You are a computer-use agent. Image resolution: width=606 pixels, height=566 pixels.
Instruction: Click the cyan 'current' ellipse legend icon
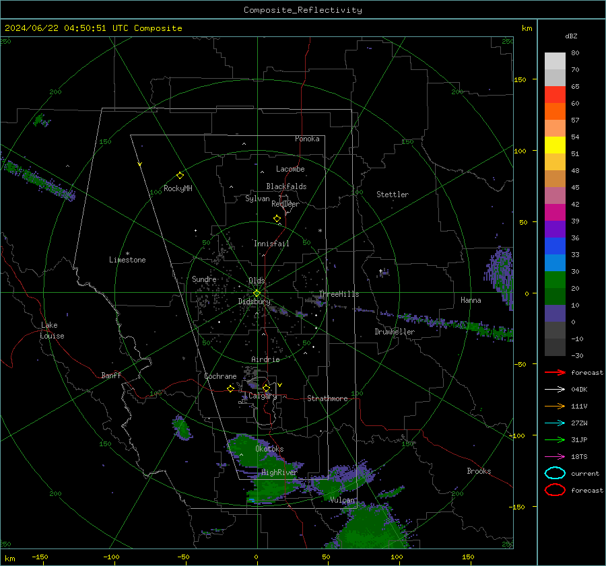555,473
